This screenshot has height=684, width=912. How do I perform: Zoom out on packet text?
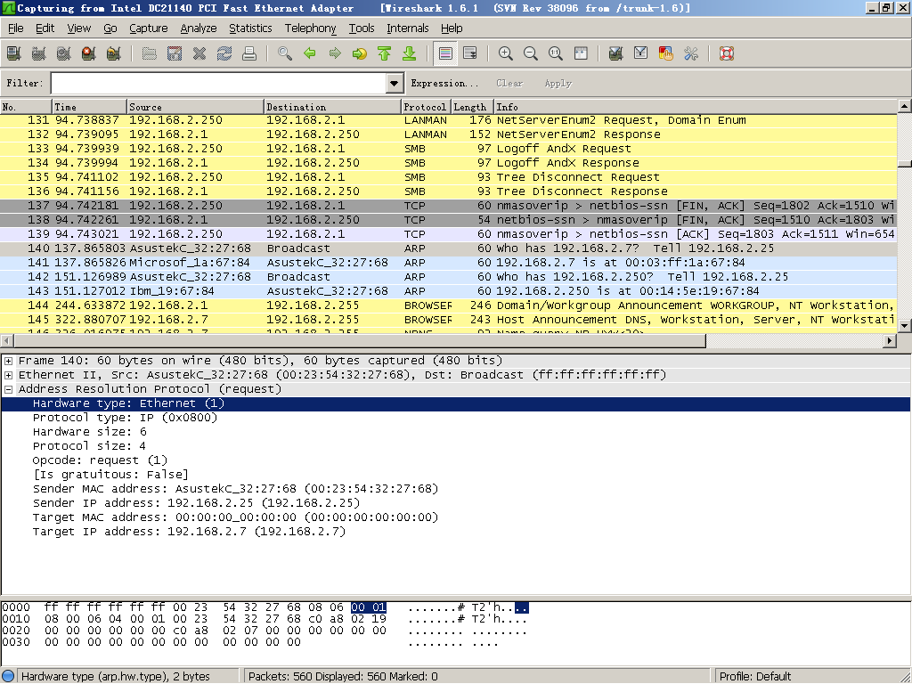pyautogui.click(x=531, y=53)
